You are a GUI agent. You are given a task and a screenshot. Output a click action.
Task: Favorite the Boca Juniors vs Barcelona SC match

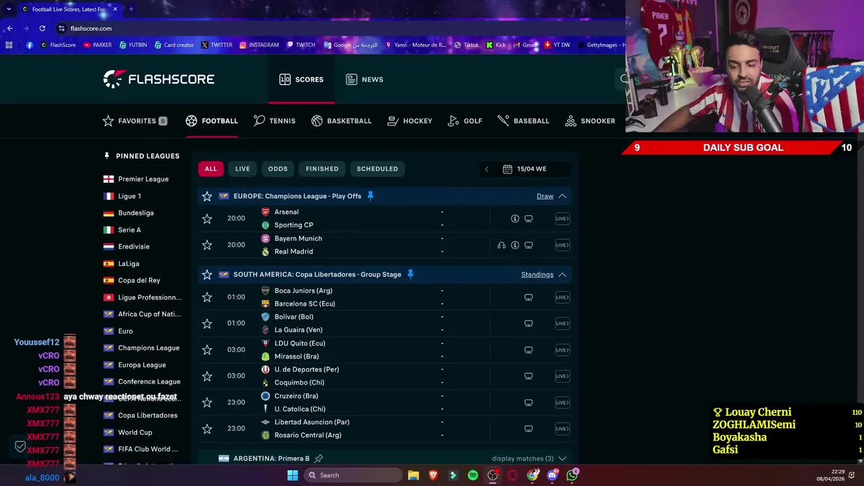(207, 297)
